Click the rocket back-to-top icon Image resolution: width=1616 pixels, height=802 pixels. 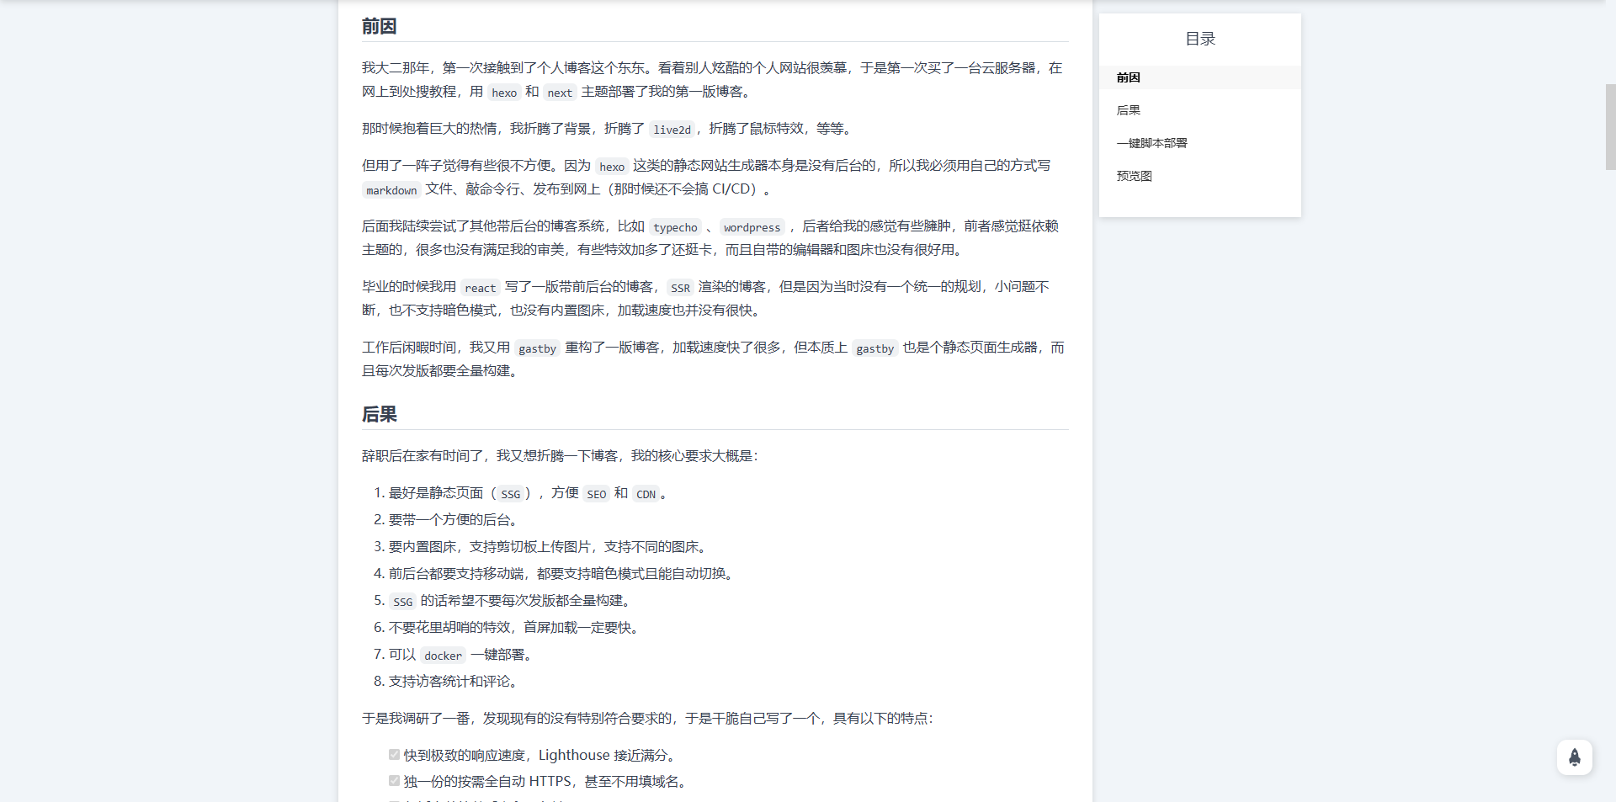(1574, 757)
